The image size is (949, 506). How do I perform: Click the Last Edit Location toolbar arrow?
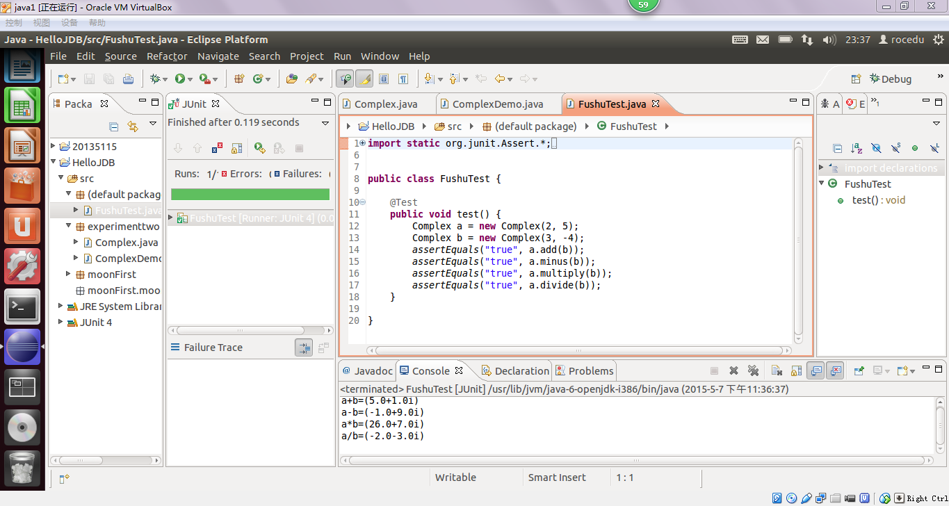point(480,79)
